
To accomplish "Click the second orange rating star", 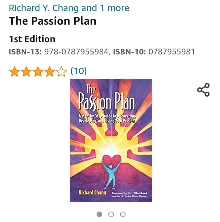I will pos(26,72).
